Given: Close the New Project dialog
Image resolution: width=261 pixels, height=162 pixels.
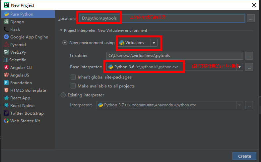Looking at the screenshot, I should tap(254, 5).
